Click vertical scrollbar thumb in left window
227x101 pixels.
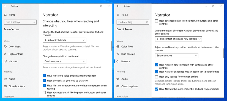coord(111,46)
